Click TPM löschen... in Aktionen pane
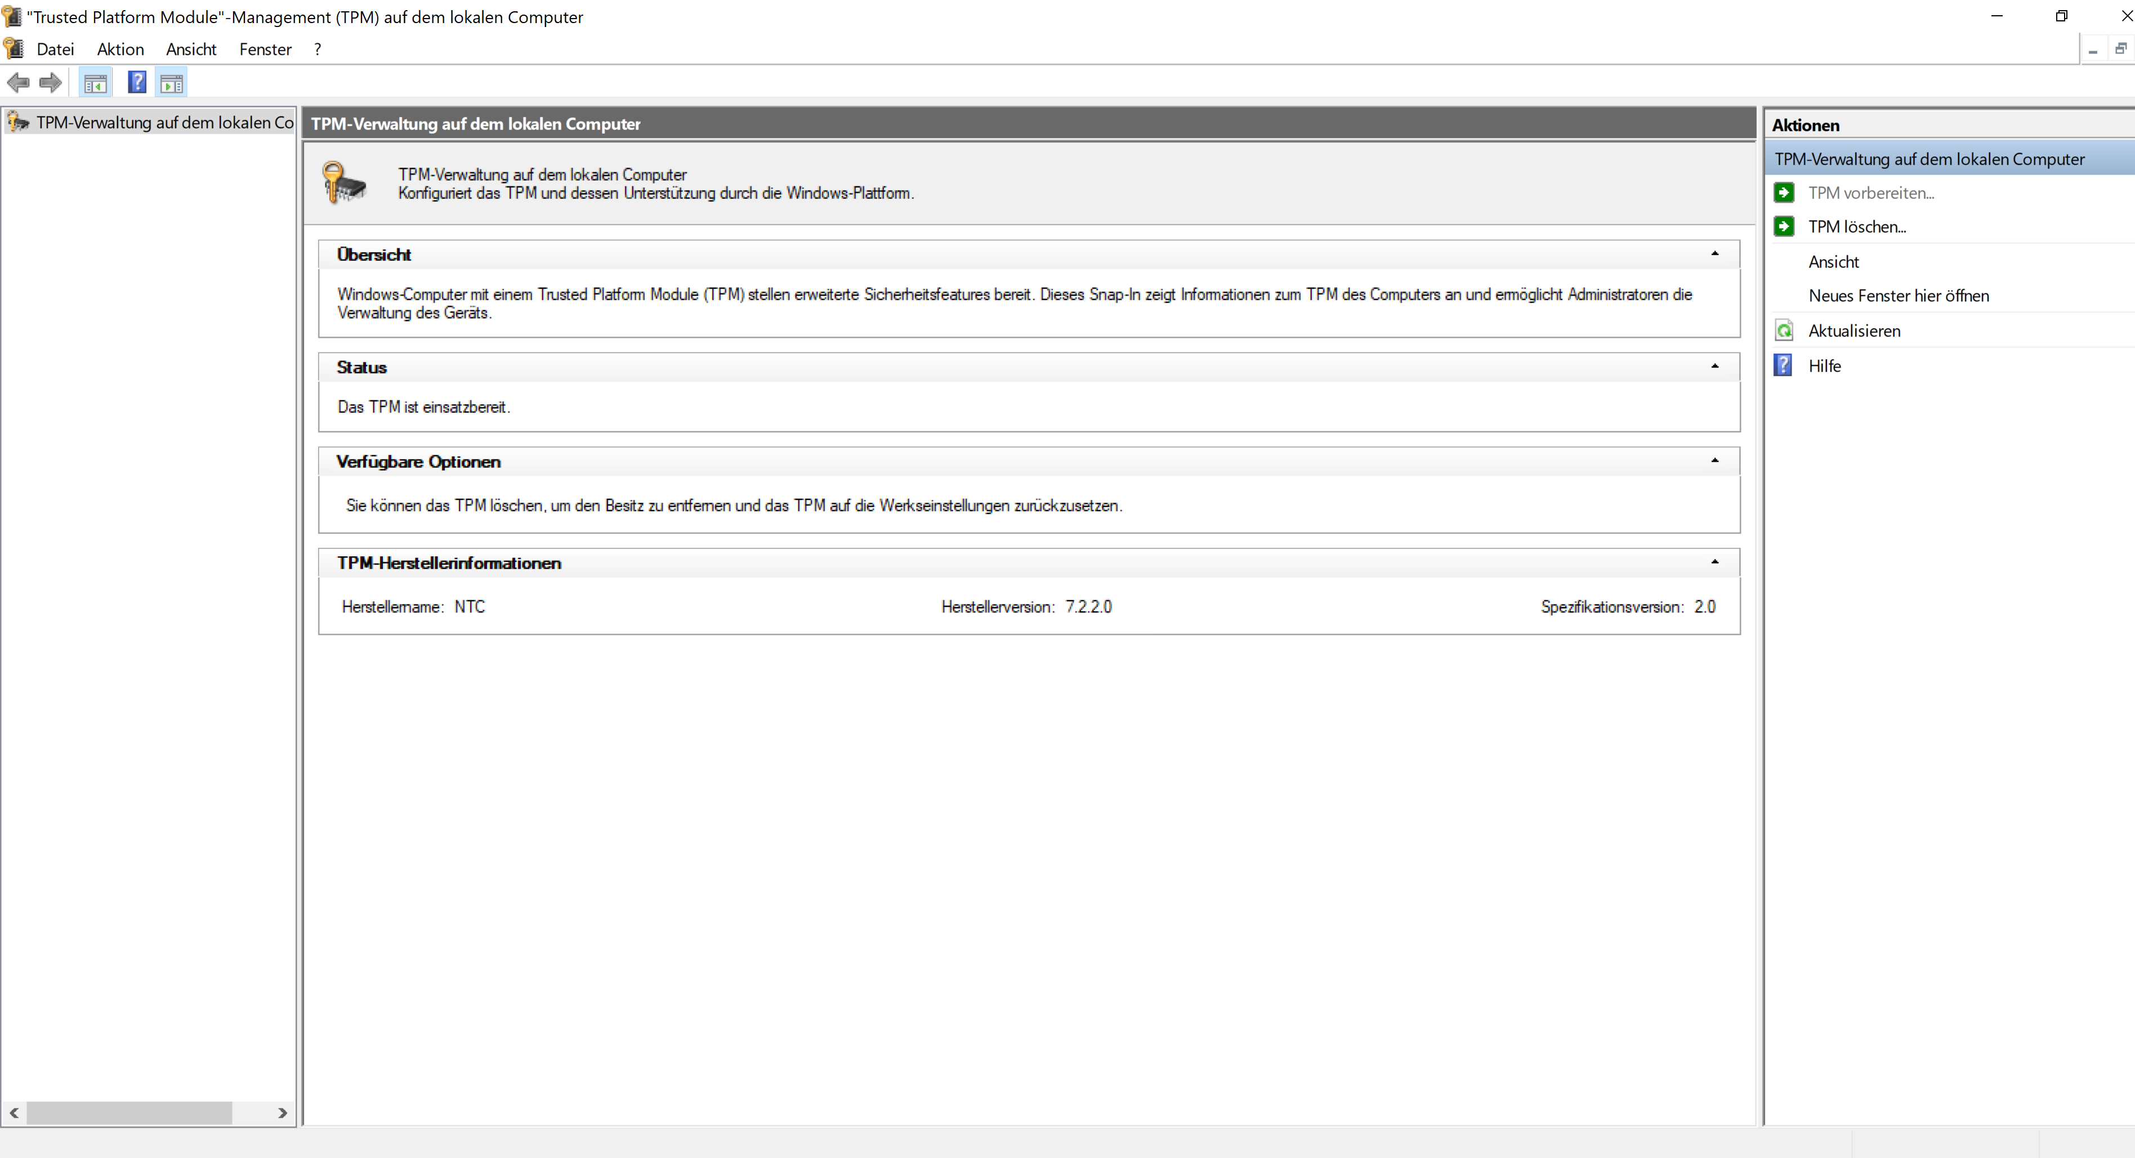 pyautogui.click(x=1856, y=226)
